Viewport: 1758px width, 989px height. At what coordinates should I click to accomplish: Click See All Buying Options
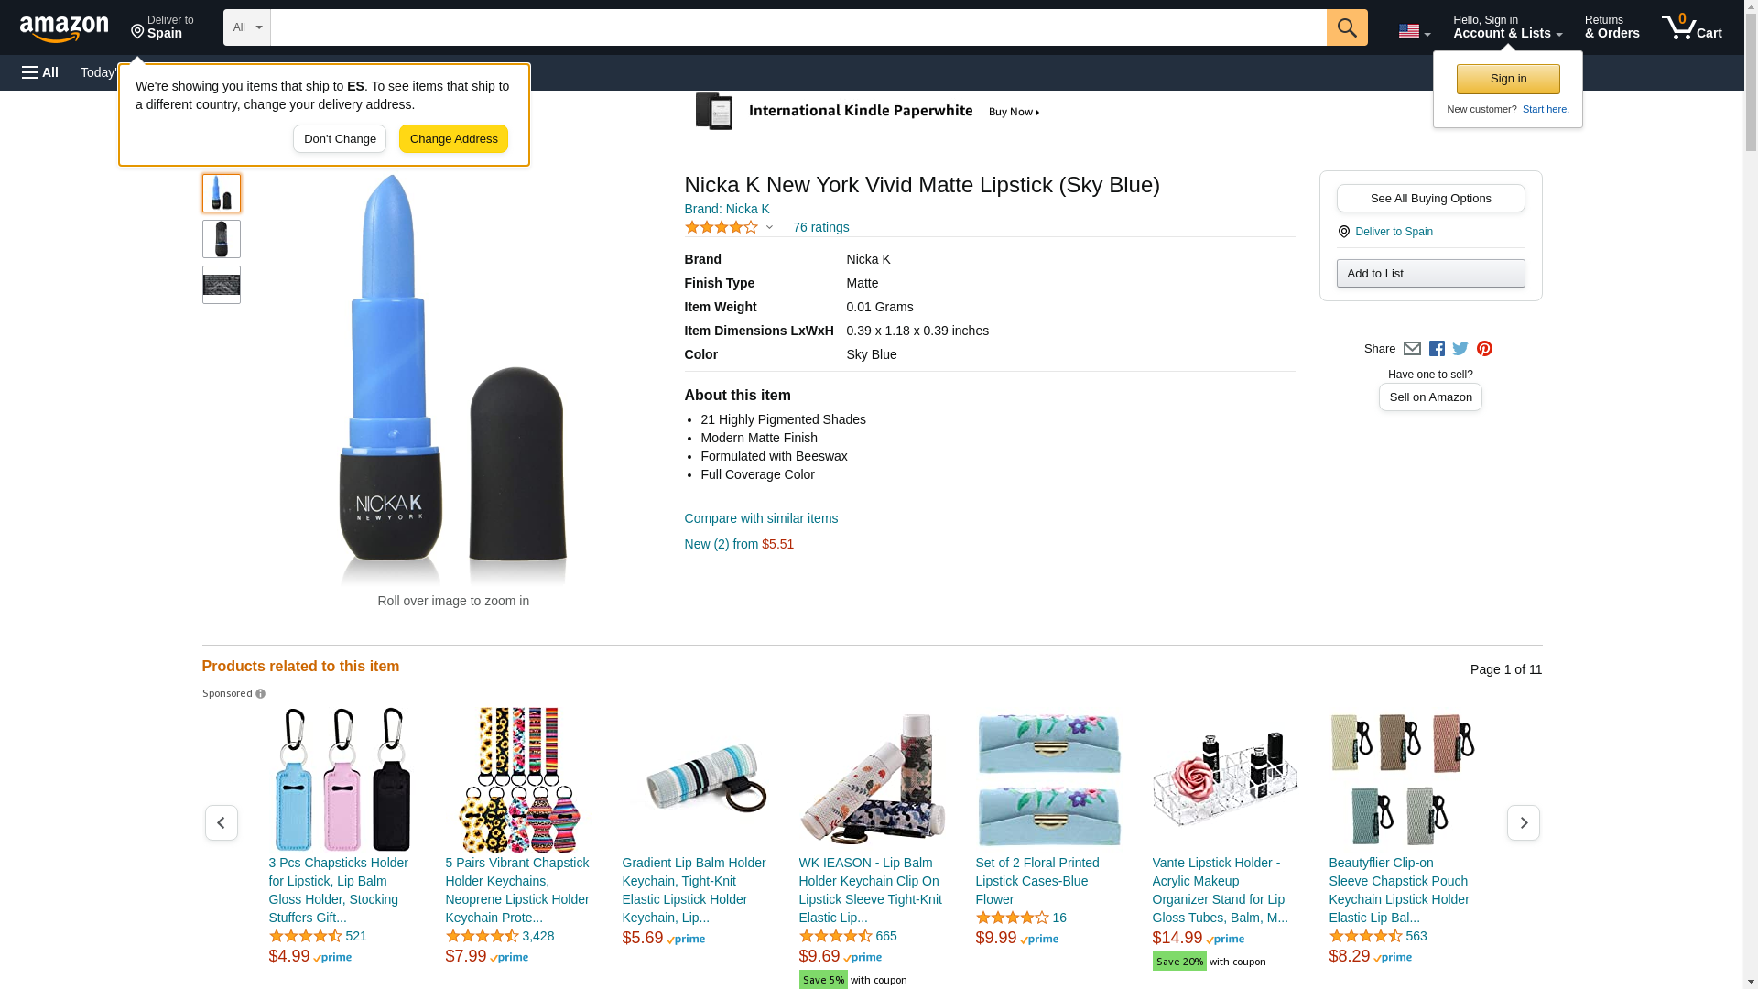click(x=1430, y=199)
